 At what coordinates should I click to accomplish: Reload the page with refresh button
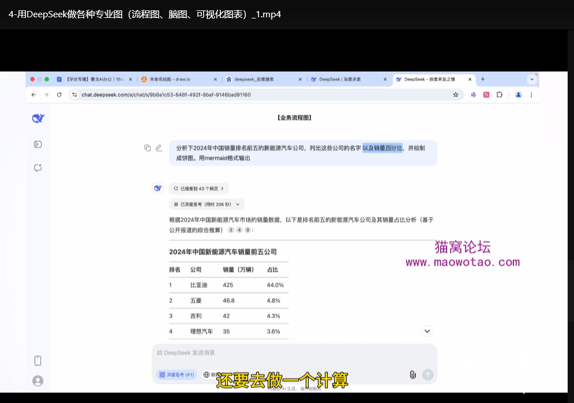(x=59, y=95)
